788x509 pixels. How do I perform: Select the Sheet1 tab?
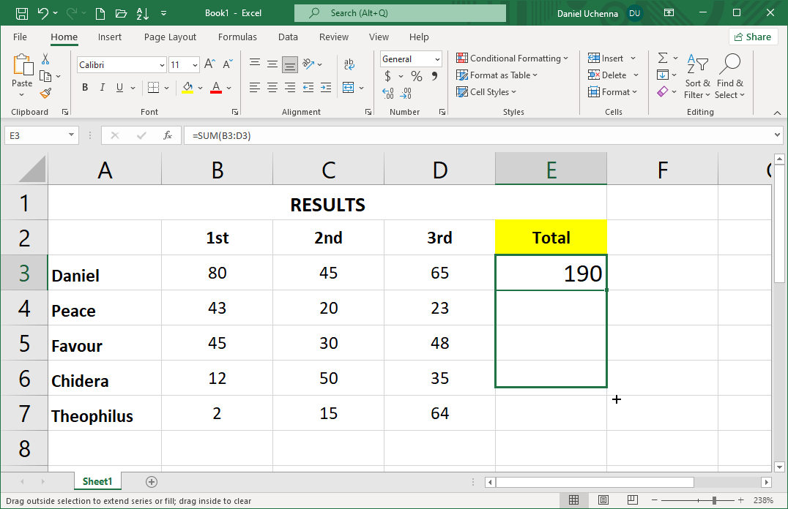pos(97,481)
